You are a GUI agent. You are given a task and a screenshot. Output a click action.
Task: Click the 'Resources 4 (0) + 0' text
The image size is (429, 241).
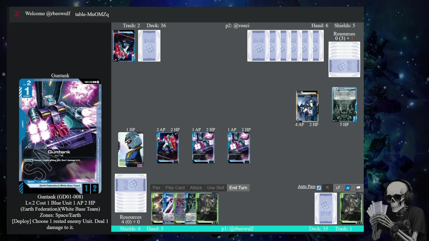(x=131, y=219)
